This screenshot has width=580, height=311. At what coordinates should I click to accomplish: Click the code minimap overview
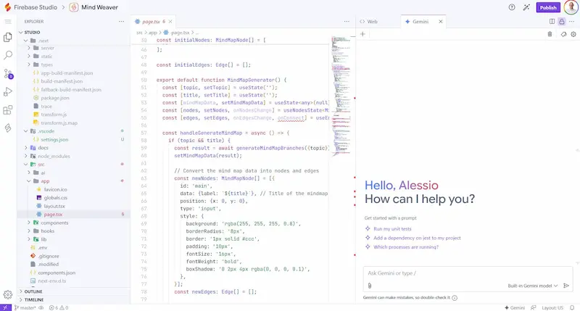pos(341,96)
